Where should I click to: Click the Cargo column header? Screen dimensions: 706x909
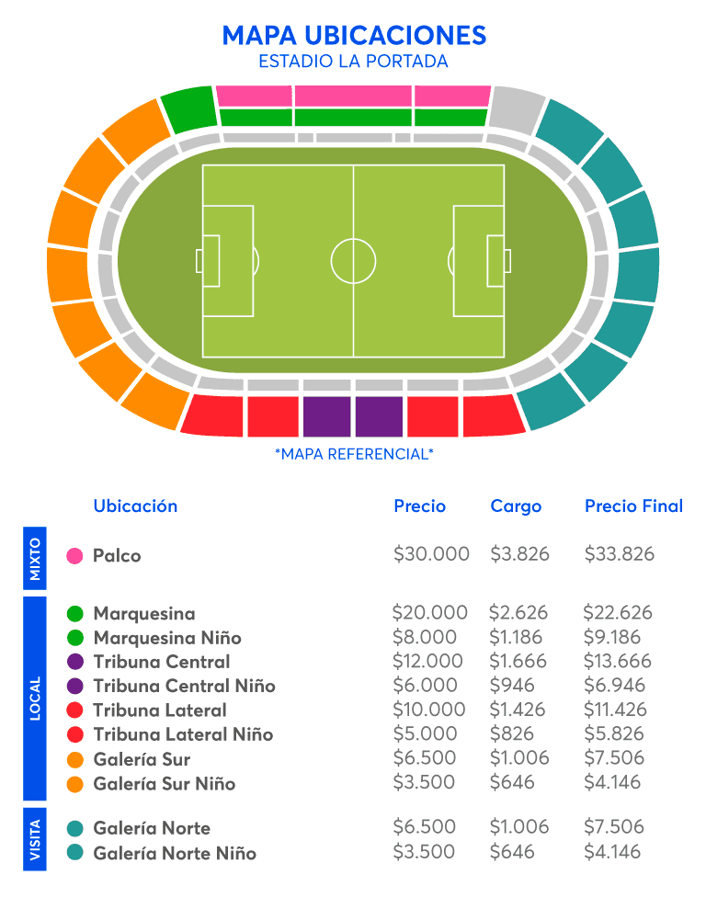click(516, 506)
